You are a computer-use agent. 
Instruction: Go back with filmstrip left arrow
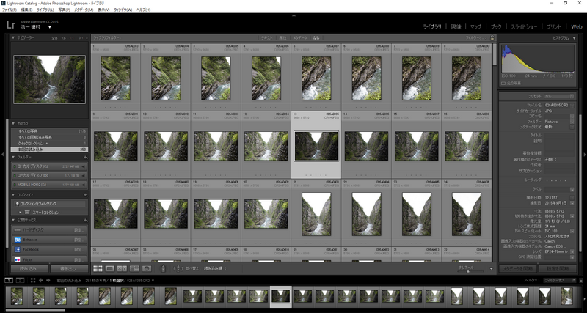41,280
